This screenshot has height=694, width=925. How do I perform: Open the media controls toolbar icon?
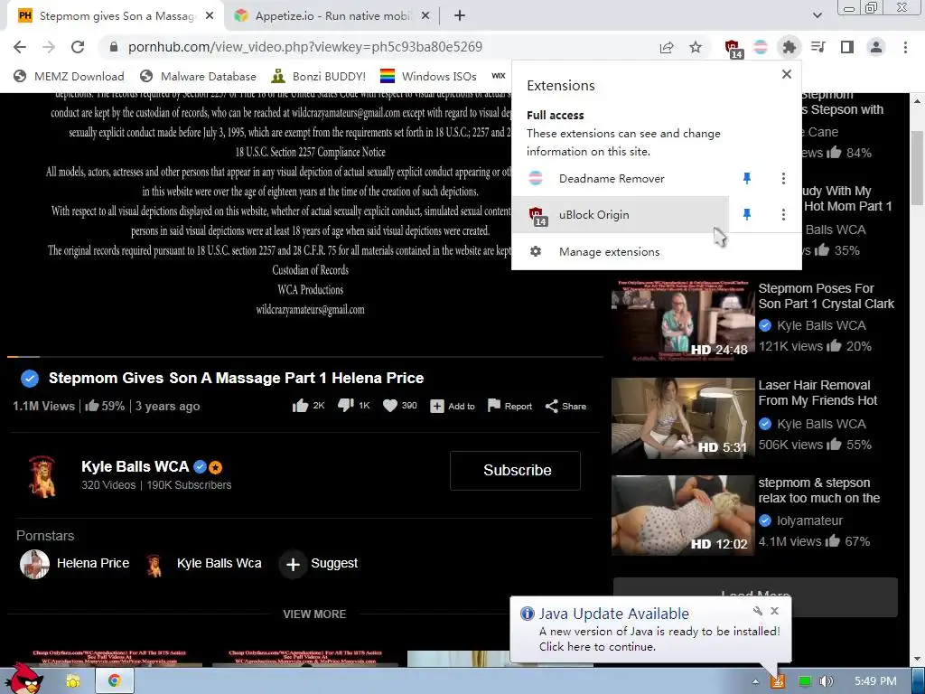pos(818,47)
